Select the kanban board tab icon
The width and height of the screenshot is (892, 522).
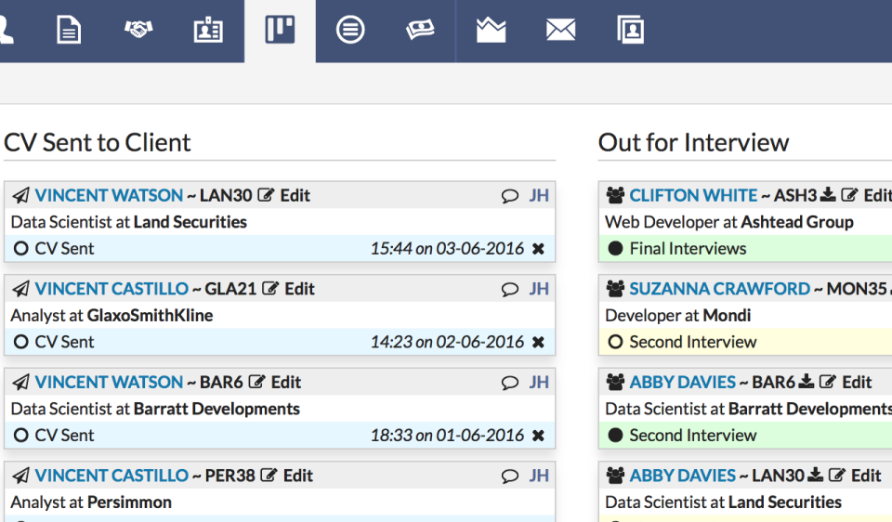pos(280,31)
